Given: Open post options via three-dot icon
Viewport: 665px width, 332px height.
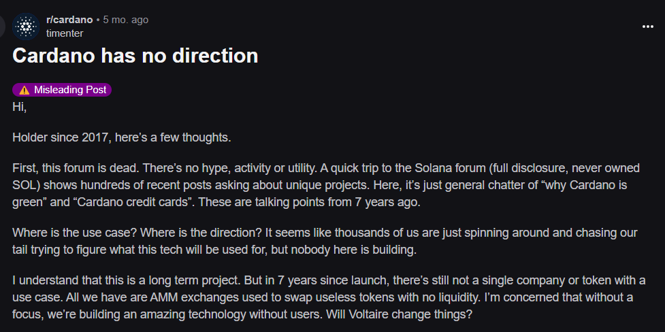Looking at the screenshot, I should (x=647, y=27).
